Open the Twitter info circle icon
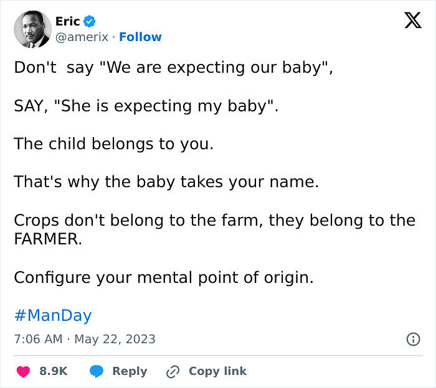This screenshot has width=436, height=388. (412, 339)
